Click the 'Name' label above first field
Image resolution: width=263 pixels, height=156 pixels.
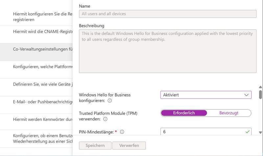84,6
